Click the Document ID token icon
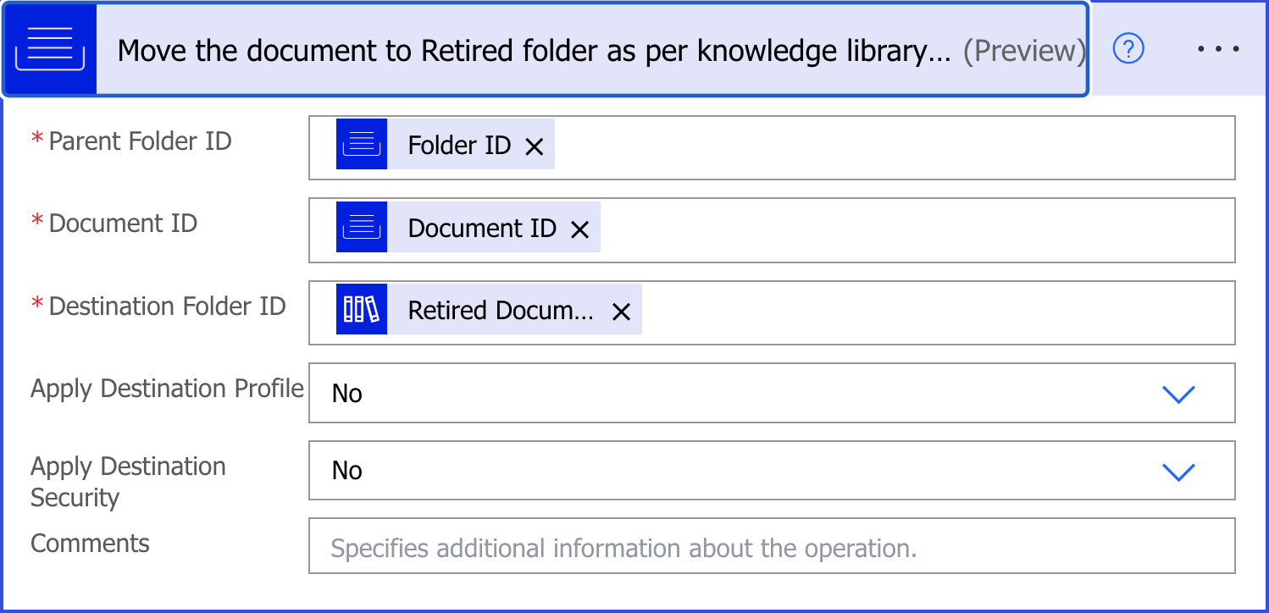The image size is (1269, 613). pos(362,227)
